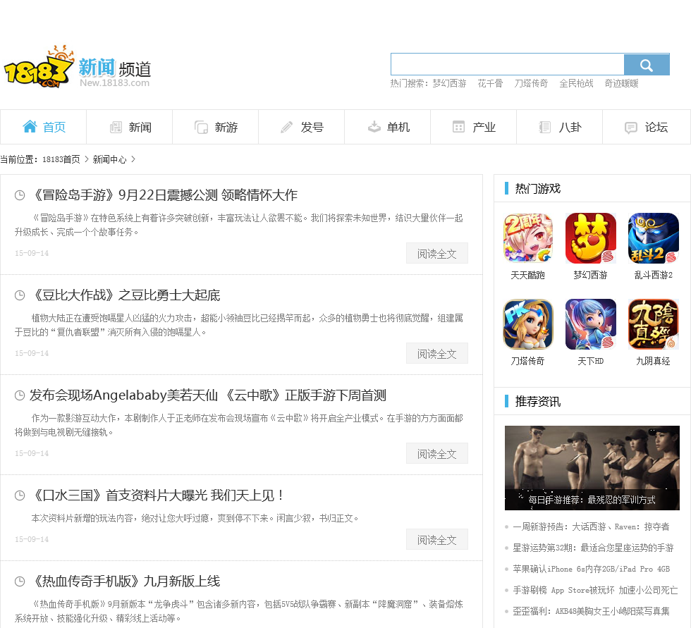
Task: Click inside the search input field
Action: coord(507,65)
